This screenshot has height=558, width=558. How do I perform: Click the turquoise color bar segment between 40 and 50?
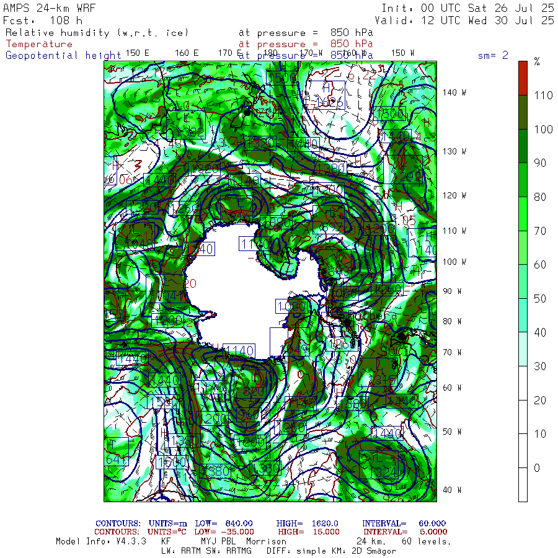pos(523,316)
